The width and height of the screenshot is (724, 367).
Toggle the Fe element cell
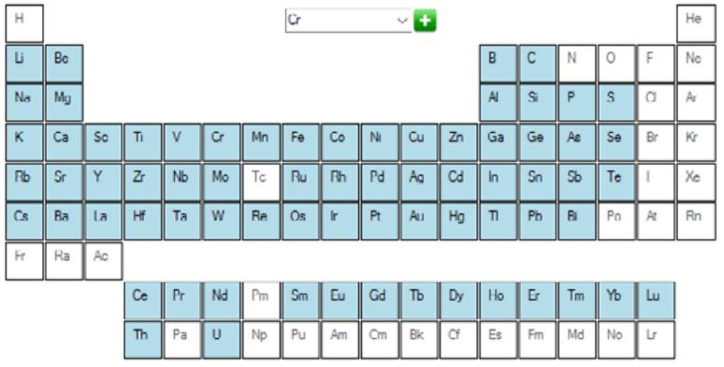[300, 142]
